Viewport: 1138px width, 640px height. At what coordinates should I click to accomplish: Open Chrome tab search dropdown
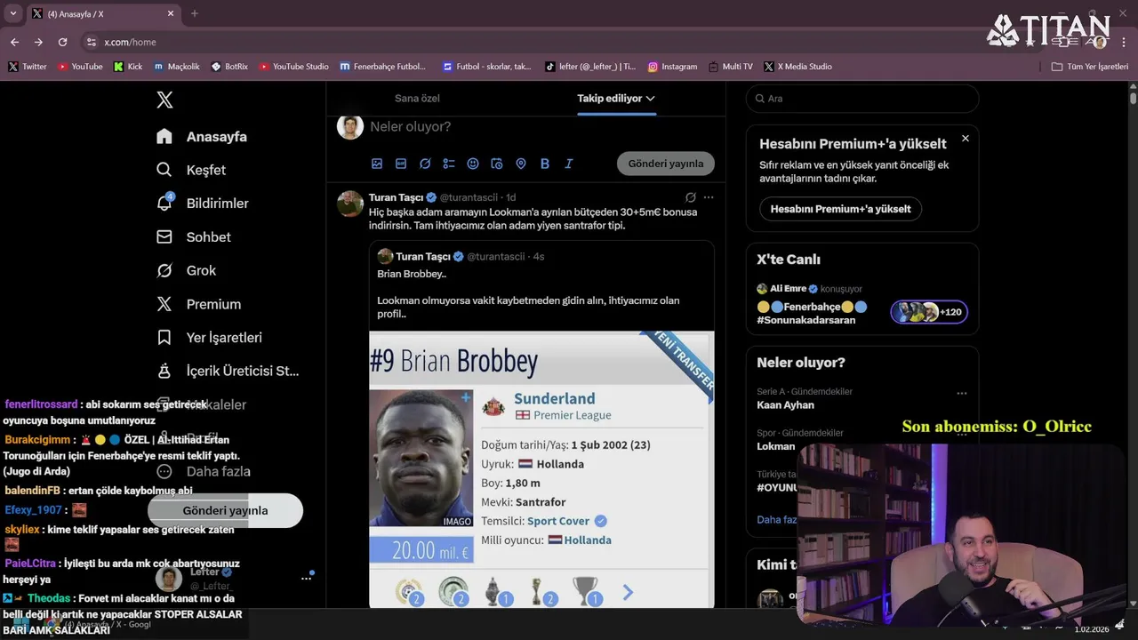tap(12, 13)
